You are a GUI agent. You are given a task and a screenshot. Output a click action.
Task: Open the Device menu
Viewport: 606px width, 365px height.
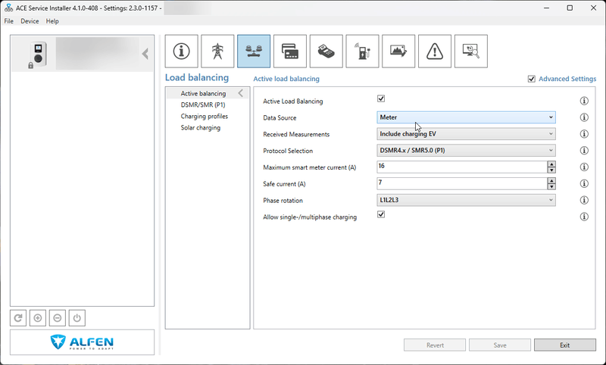(x=30, y=21)
